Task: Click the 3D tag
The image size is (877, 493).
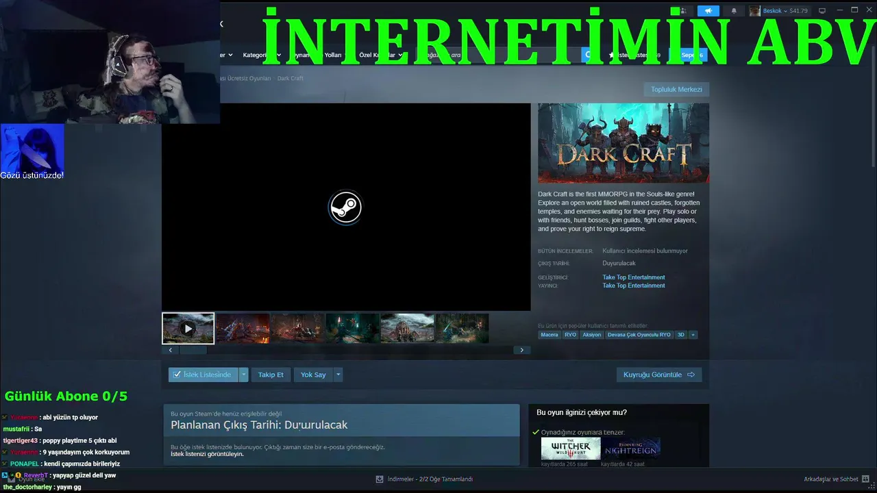Action: [x=681, y=335]
